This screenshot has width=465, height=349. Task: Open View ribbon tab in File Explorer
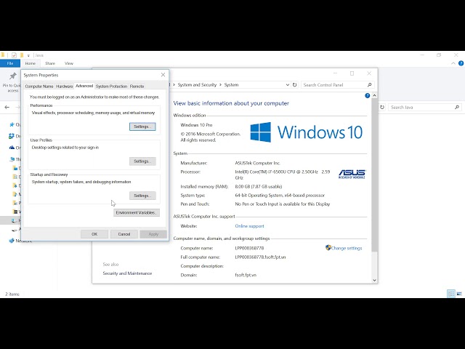[x=69, y=63]
